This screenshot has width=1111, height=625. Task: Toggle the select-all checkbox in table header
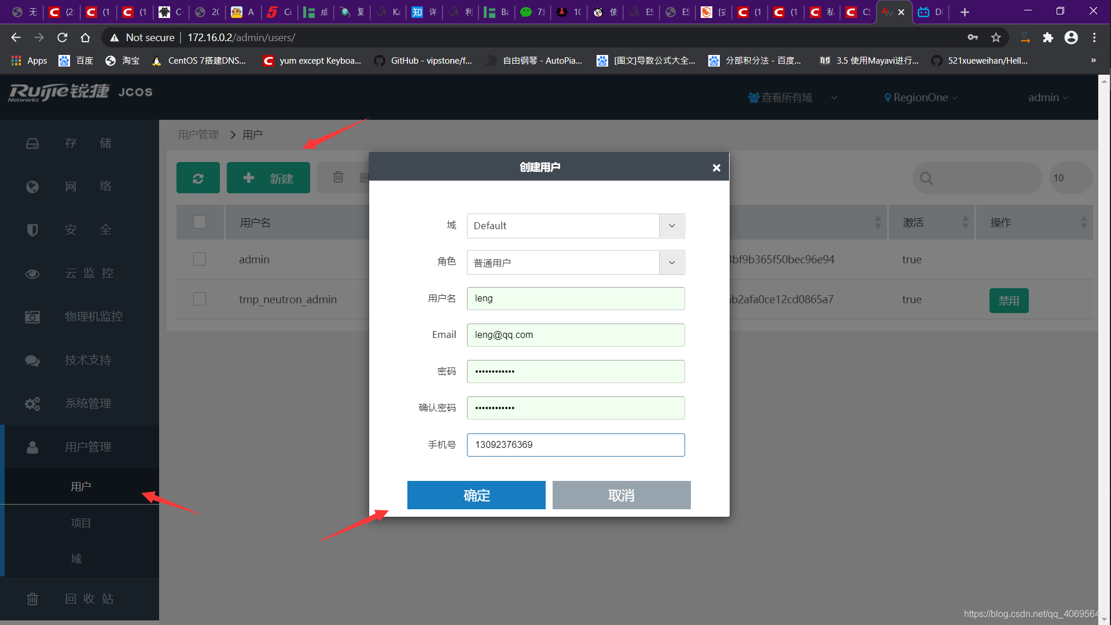pos(200,222)
